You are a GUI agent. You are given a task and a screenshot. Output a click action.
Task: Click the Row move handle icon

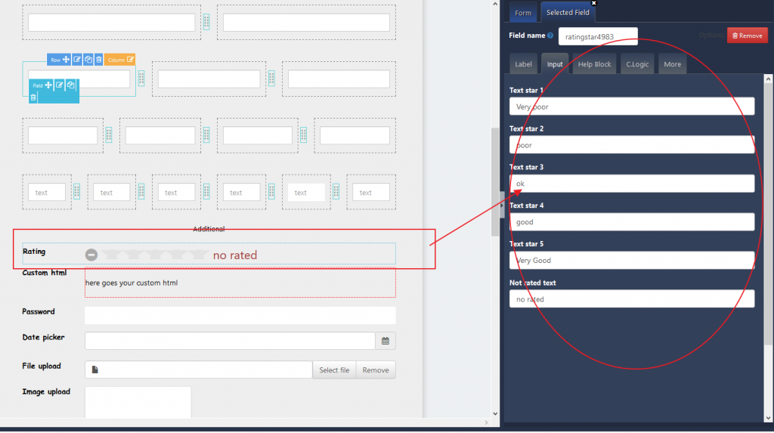tap(67, 60)
